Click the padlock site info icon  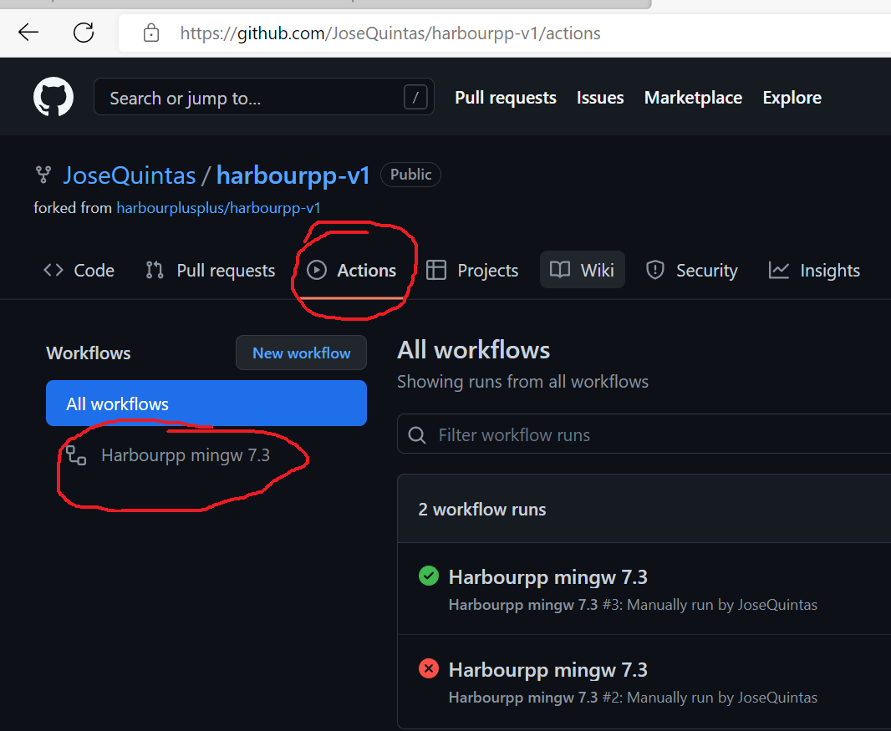(150, 33)
